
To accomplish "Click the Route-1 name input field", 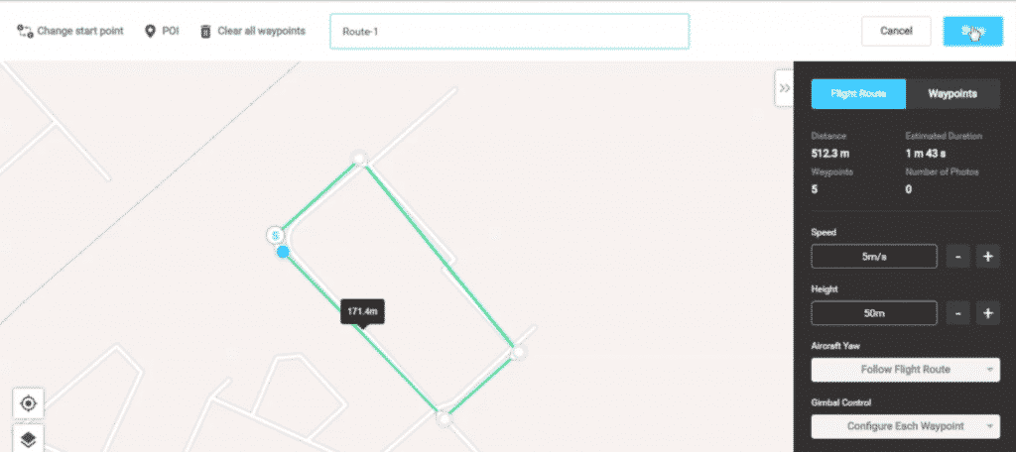I will 509,32.
